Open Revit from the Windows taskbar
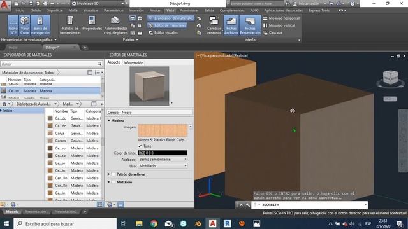This screenshot has width=408, height=229. coord(227,223)
